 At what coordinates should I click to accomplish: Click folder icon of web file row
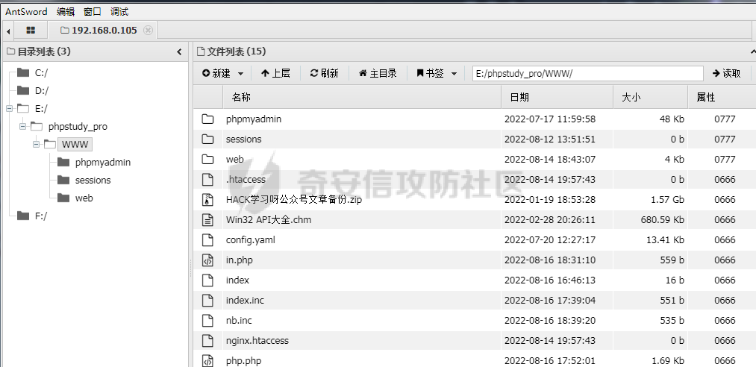(207, 160)
